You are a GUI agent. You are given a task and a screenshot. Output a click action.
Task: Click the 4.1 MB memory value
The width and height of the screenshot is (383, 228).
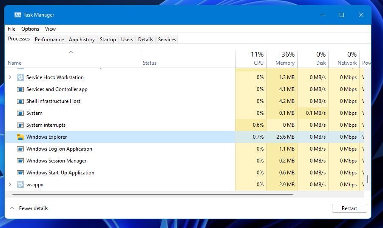(x=287, y=89)
